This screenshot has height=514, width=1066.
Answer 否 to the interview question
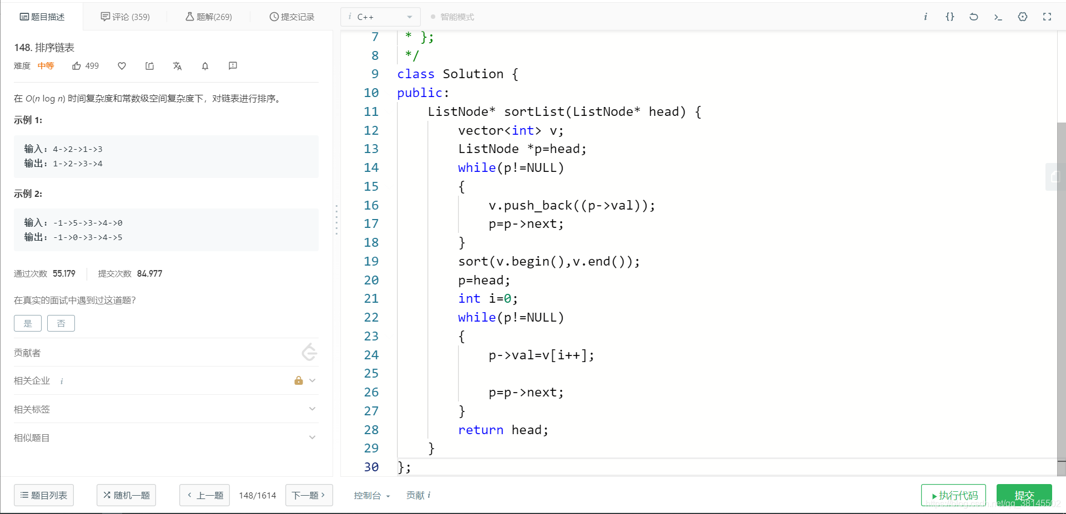(x=61, y=323)
